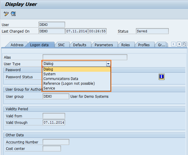The height and width of the screenshot is (155, 188).
Task: Click the Status field showing Saved
Action: pyautogui.click(x=152, y=31)
